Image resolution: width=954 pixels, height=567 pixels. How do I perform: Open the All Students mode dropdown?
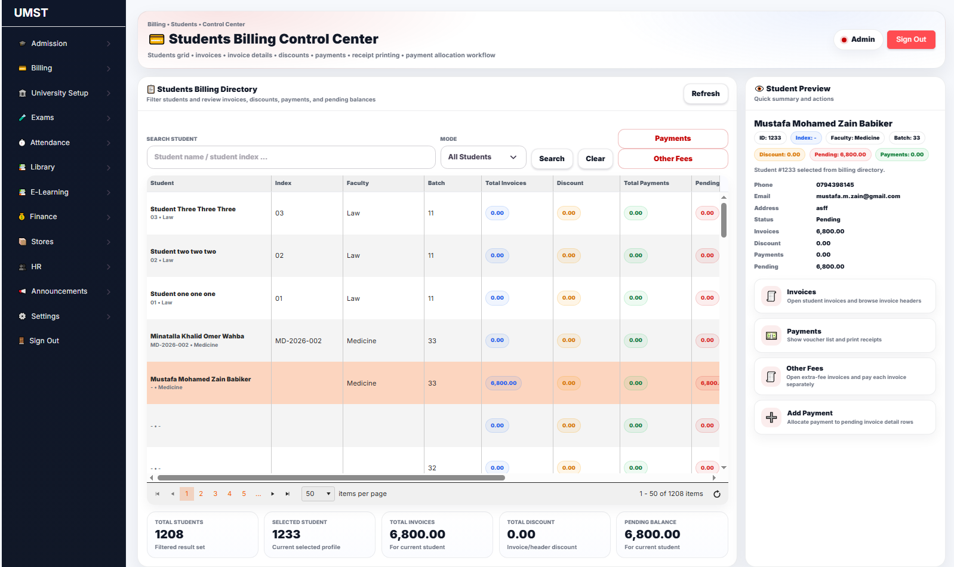[x=483, y=157]
